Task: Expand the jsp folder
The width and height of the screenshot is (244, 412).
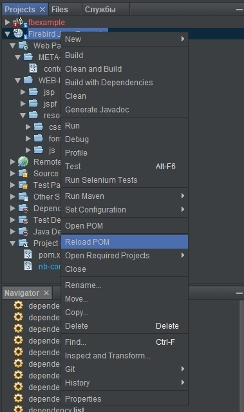Action: click(x=23, y=92)
